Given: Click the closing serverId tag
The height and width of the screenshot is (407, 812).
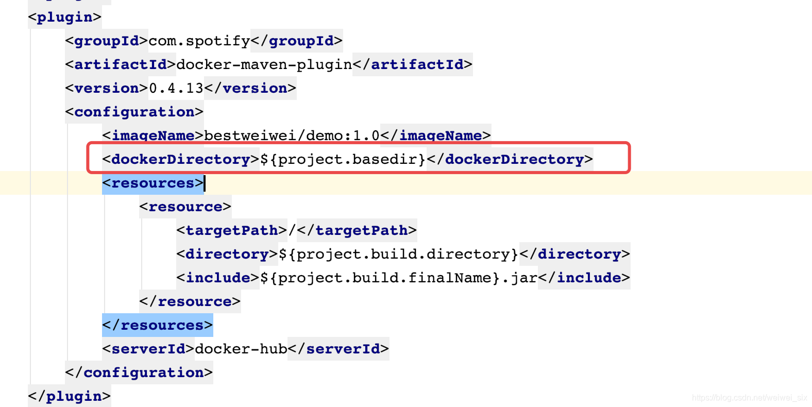Looking at the screenshot, I should (x=339, y=349).
